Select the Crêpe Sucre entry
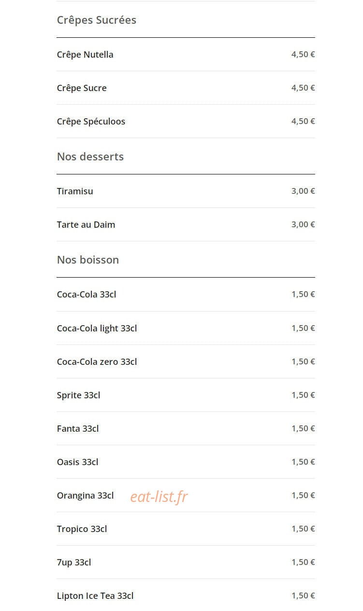 point(186,88)
